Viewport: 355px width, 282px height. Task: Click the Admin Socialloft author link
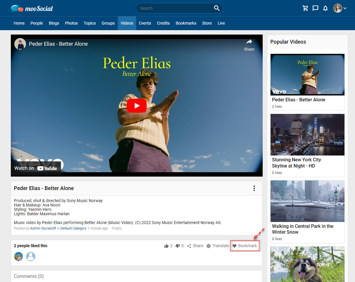click(x=43, y=228)
